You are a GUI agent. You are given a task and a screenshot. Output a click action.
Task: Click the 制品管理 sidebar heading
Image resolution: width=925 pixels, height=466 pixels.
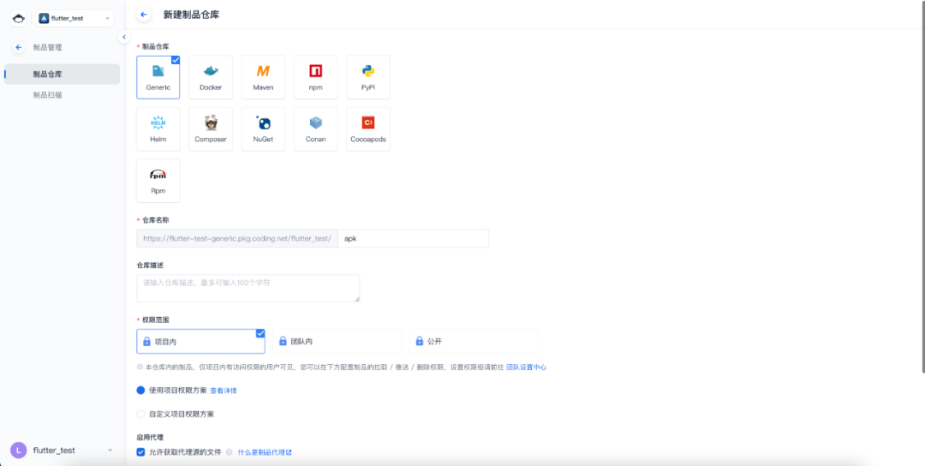point(47,48)
